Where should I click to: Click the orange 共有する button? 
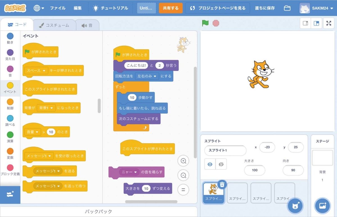pos(170,8)
